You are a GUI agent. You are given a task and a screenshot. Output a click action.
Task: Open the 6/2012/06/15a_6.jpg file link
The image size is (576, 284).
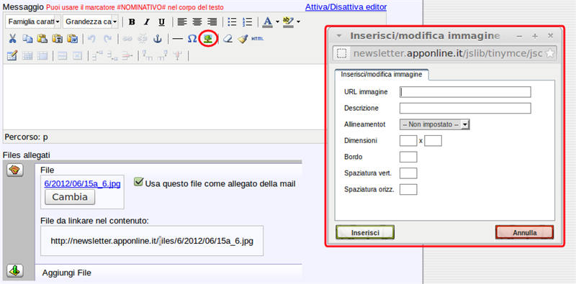point(82,184)
